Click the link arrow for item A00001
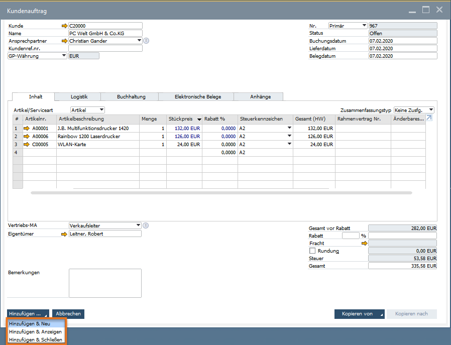 tap(27, 129)
